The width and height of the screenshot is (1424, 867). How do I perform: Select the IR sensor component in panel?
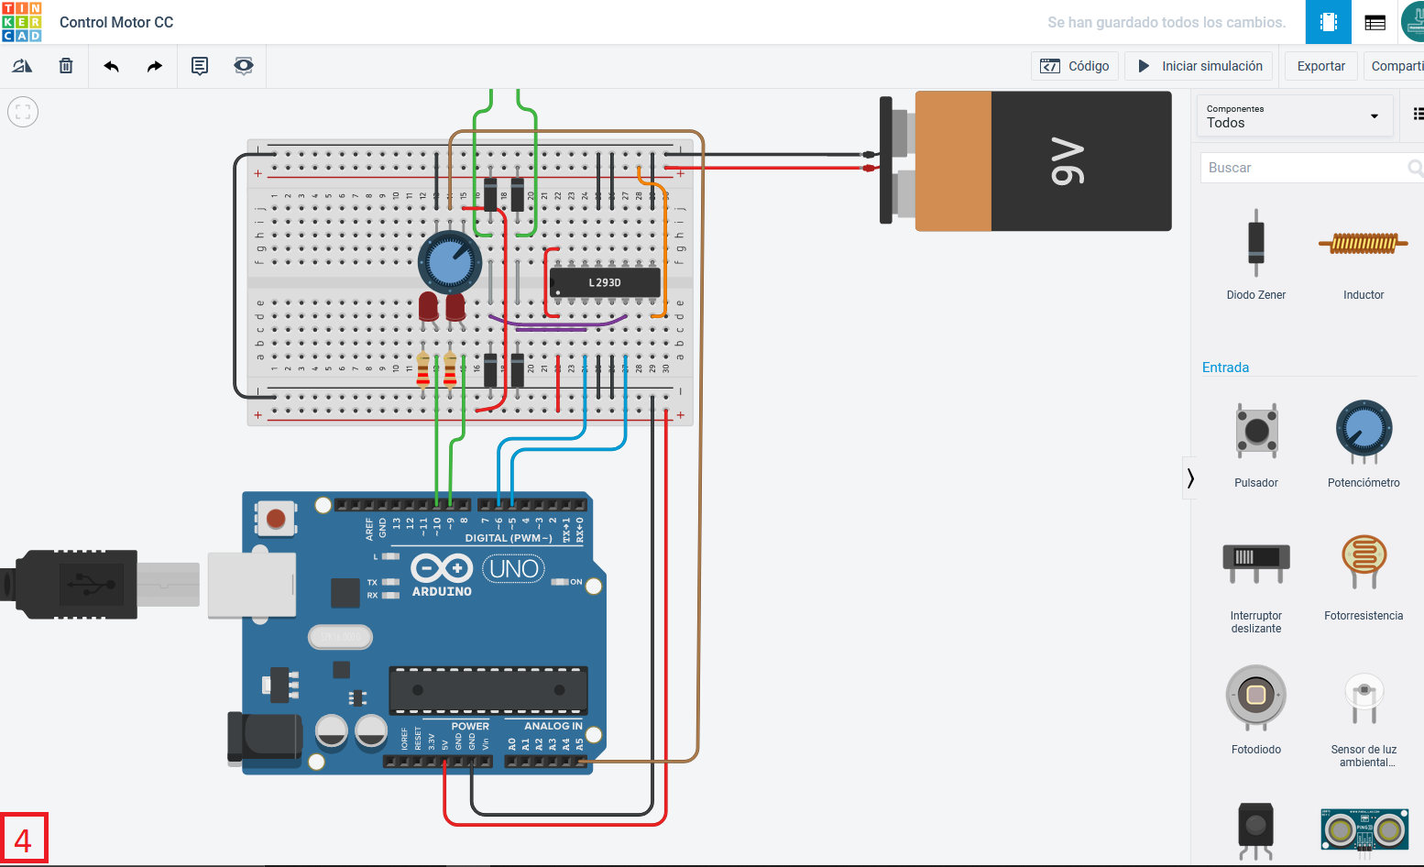pos(1256,830)
